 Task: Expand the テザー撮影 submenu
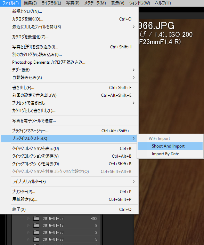pos(69,70)
